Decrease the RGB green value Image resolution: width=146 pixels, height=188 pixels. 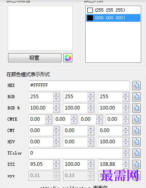pos(90,99)
